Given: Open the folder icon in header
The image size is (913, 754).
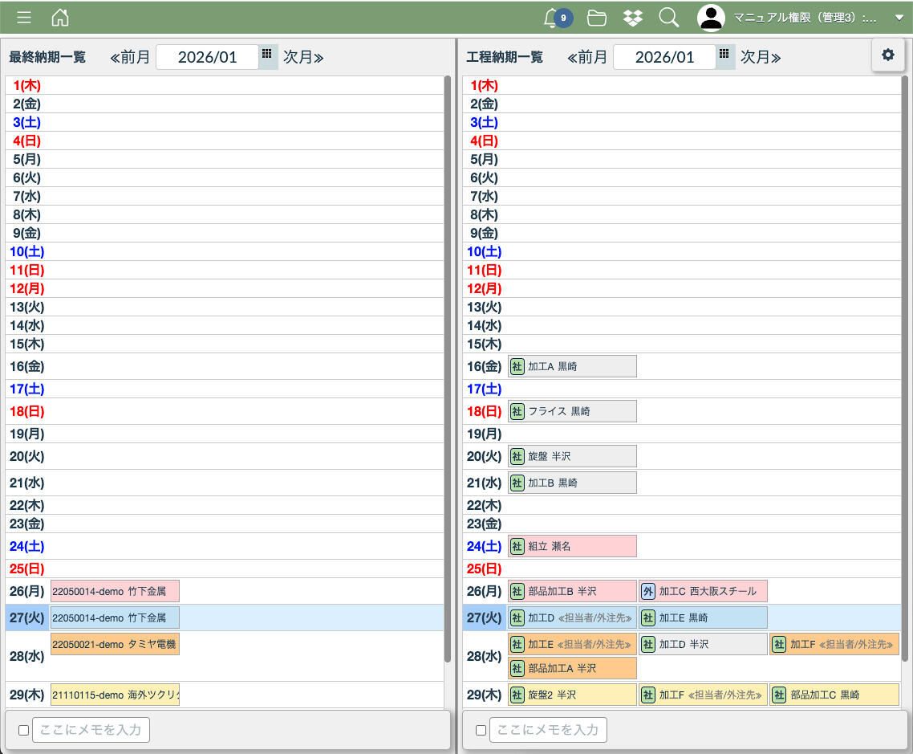Looking at the screenshot, I should 596,18.
